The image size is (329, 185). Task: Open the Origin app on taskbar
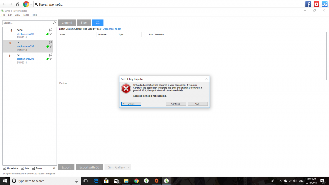[156, 181]
